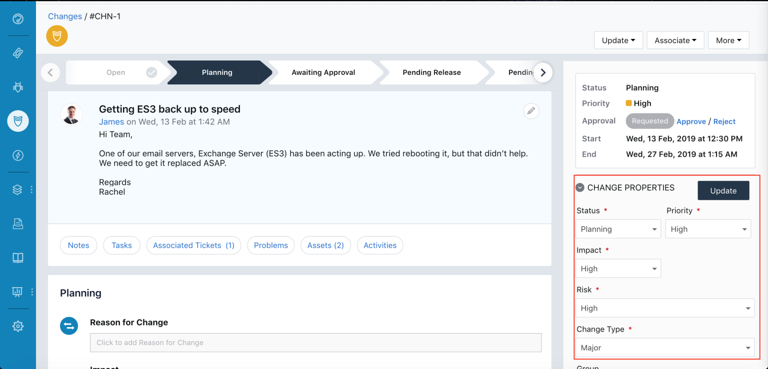Viewport: 768px width, 369px height.
Task: Collapse the Change Properties section
Action: coord(580,188)
